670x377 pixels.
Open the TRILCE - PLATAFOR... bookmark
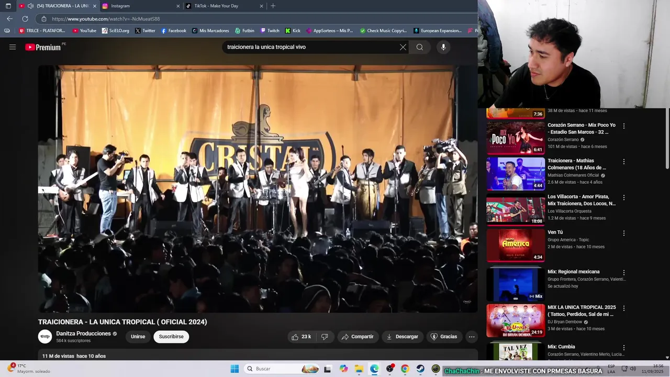point(42,30)
